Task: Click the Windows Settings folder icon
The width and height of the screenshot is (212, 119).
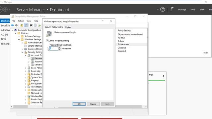Action: [22, 40]
